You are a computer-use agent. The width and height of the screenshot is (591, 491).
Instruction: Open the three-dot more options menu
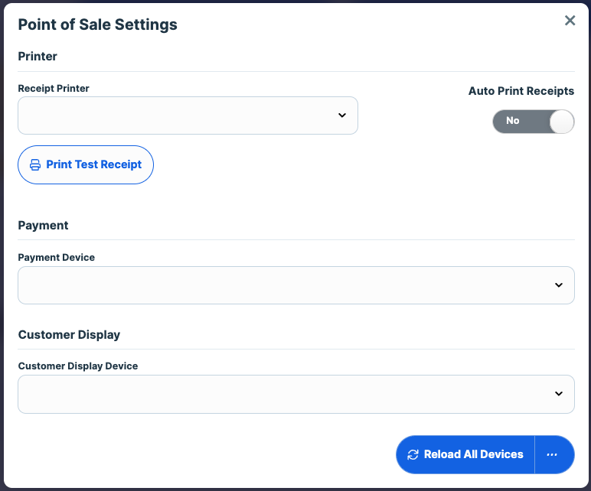point(553,454)
